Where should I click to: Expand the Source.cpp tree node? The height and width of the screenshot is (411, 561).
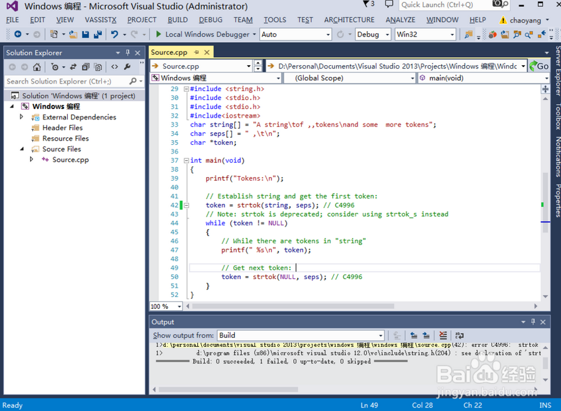[x=31, y=160]
